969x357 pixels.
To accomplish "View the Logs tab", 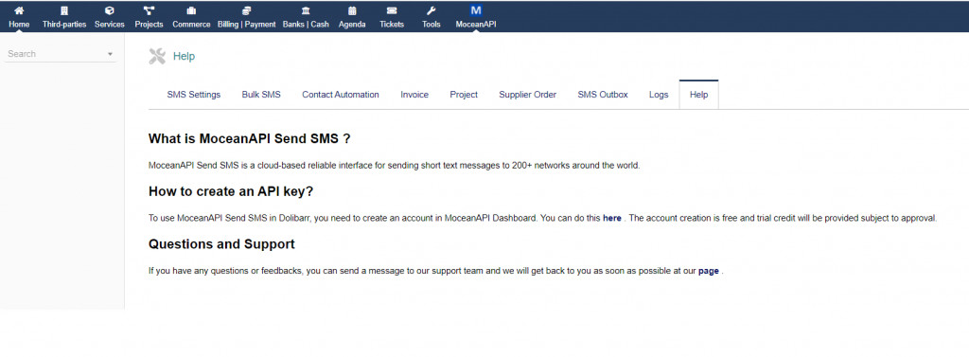I will click(659, 95).
